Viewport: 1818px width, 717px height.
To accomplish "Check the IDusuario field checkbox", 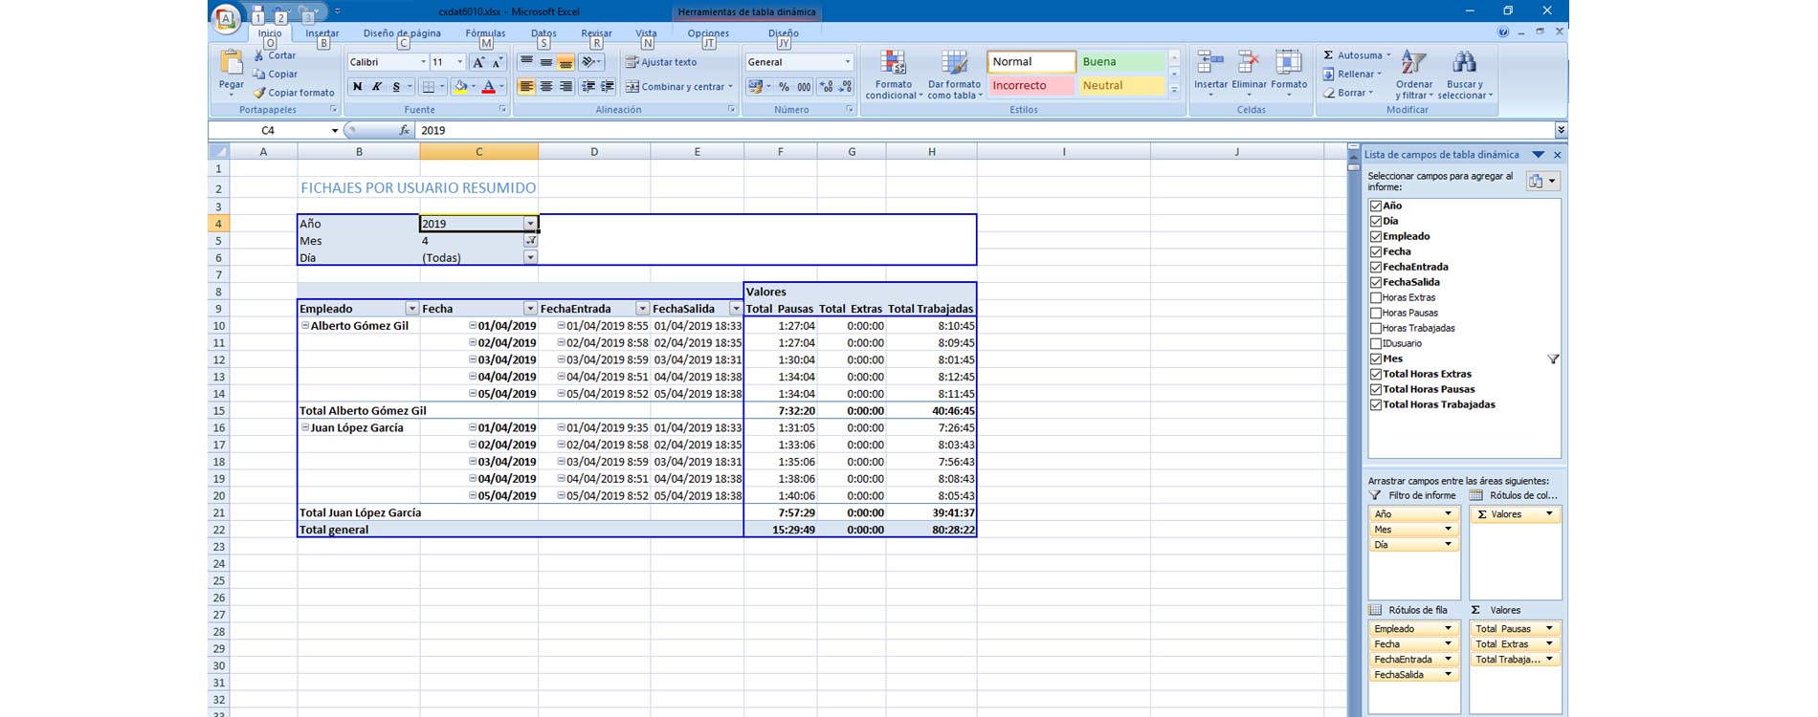I will pyautogui.click(x=1375, y=344).
